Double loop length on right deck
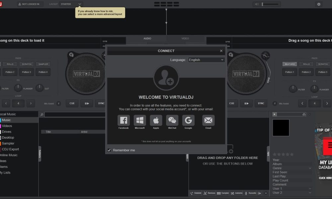Viewport: 332px width, 199px height. click(x=327, y=103)
